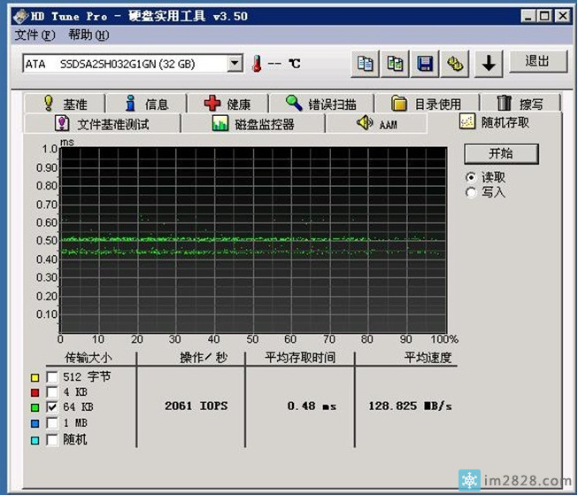Uncheck the 64 KB transfer size checkbox
The width and height of the screenshot is (578, 496).
(x=52, y=407)
